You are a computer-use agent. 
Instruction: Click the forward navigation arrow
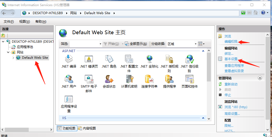point(12,13)
